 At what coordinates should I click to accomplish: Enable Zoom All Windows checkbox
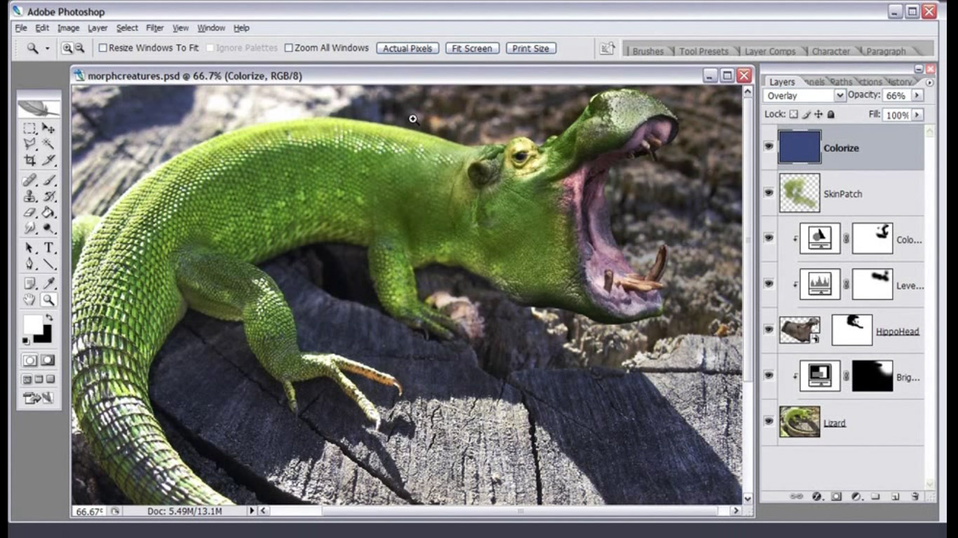[x=288, y=48]
